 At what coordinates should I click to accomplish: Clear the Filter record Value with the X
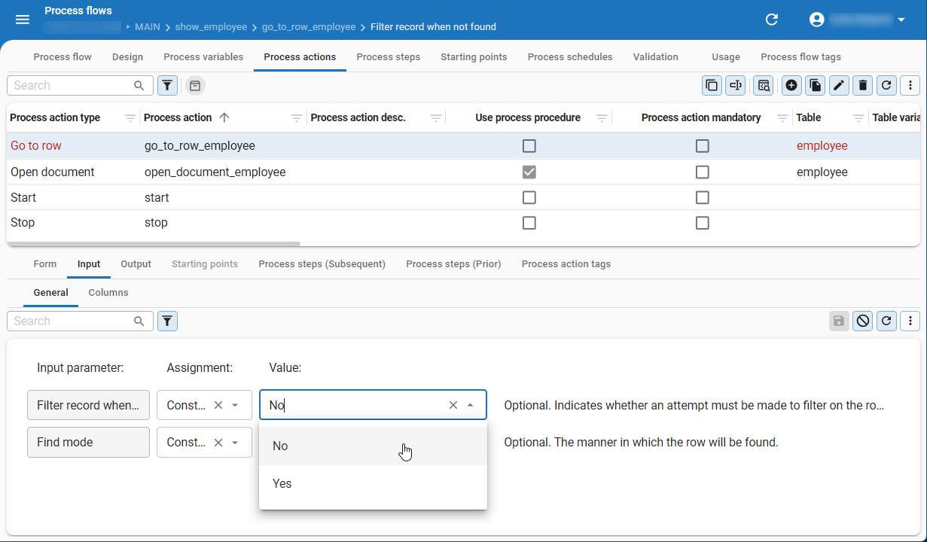point(453,404)
